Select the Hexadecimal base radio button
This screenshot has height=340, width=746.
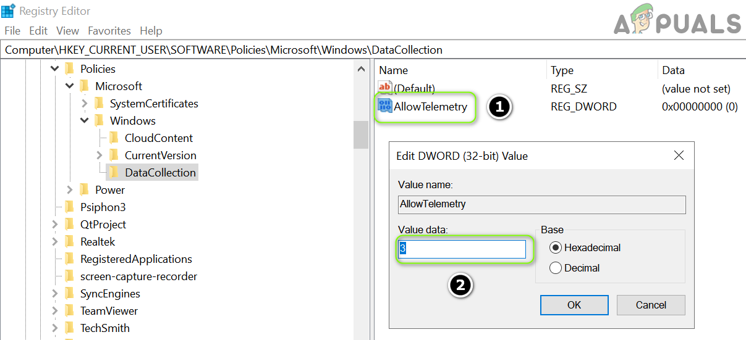tap(555, 247)
